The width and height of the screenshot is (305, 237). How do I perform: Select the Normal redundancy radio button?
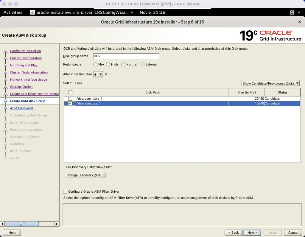[123, 64]
